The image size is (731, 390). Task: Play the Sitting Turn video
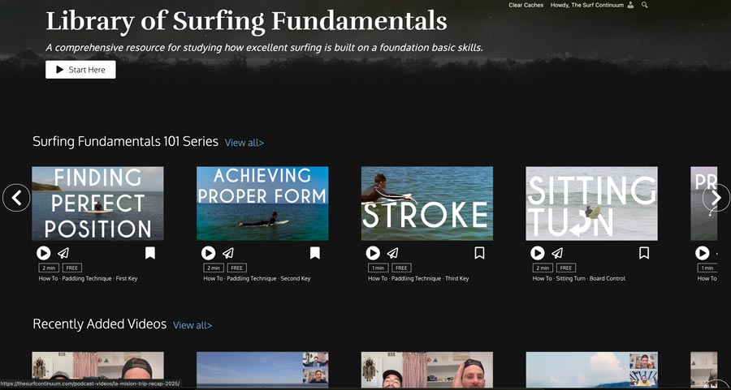coord(538,253)
